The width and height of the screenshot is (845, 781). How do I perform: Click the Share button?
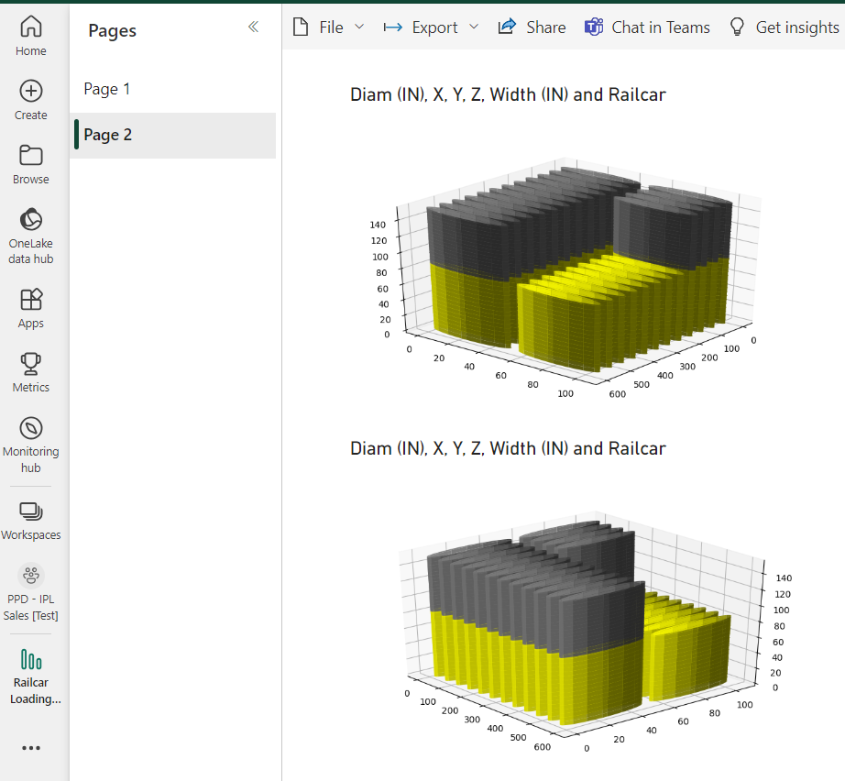532,27
